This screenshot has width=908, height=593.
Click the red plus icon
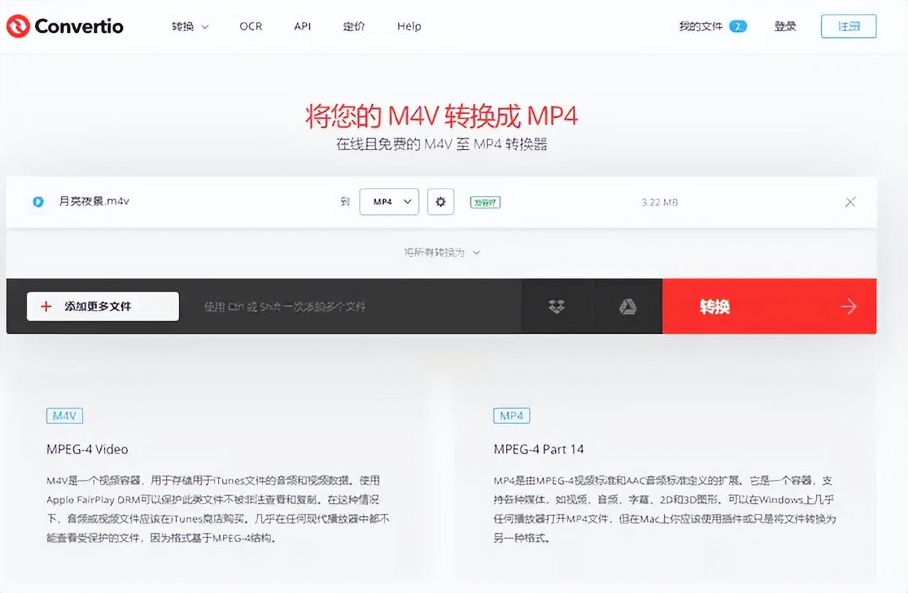(46, 306)
